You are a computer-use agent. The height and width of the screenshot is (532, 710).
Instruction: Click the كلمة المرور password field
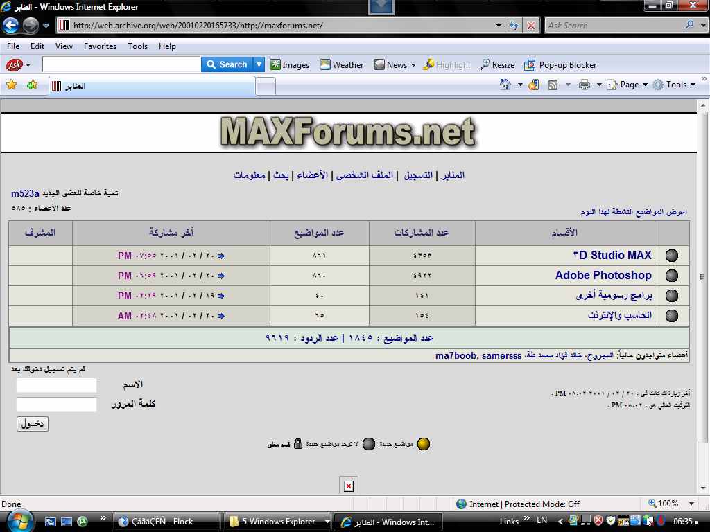(56, 405)
